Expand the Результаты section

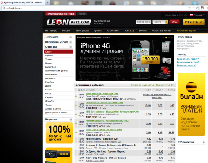point(59,119)
